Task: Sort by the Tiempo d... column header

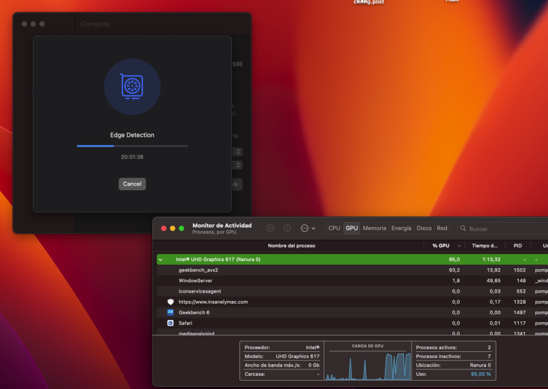Action: (485, 246)
